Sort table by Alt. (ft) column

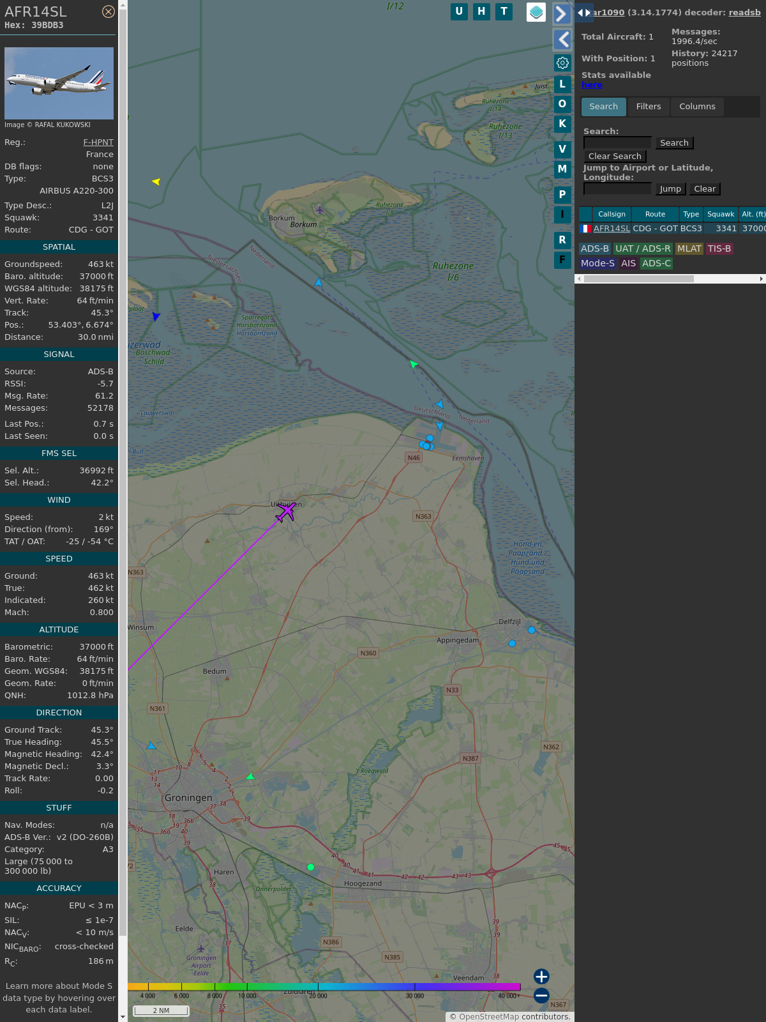click(x=753, y=215)
